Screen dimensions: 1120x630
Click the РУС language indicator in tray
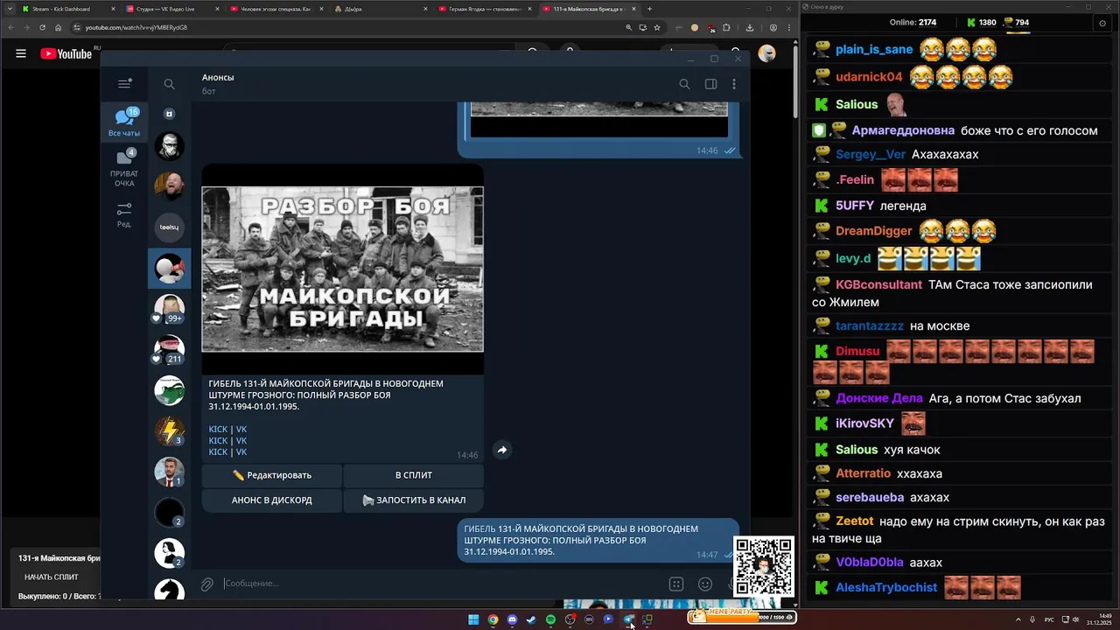(1049, 619)
